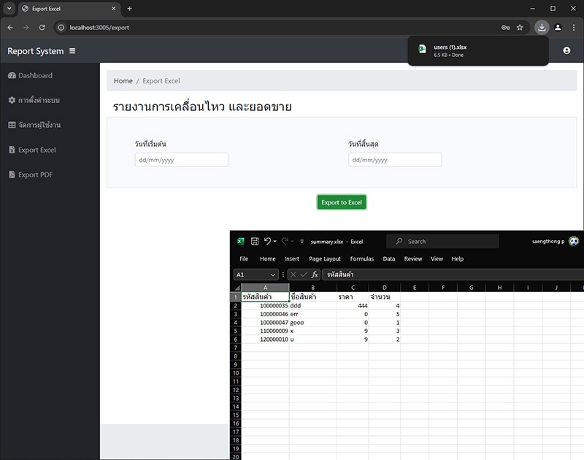Open Excel's File menu
This screenshot has width=584, height=460.
(x=243, y=259)
